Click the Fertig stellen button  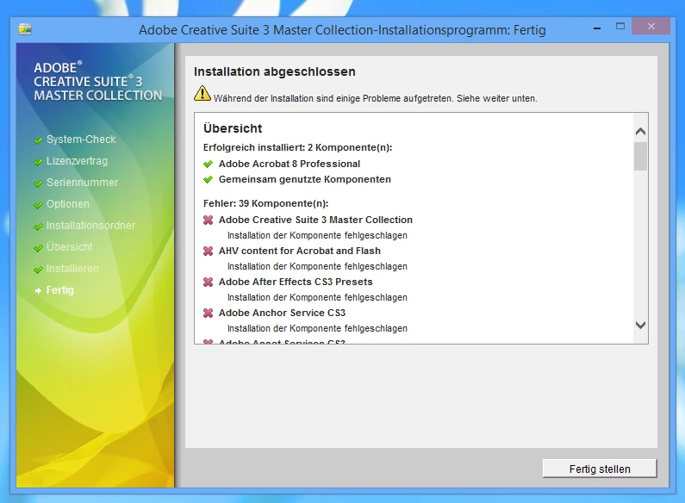[600, 469]
